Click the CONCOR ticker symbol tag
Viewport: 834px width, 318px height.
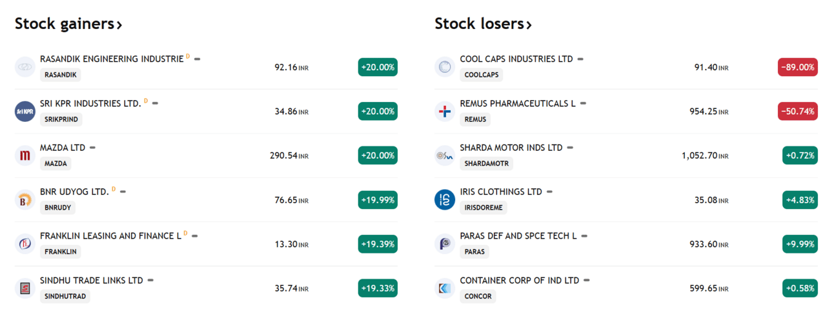click(478, 297)
